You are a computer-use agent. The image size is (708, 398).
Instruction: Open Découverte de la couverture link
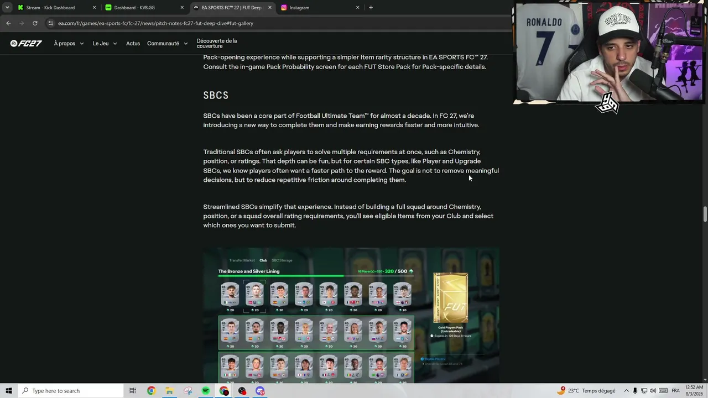click(x=217, y=44)
